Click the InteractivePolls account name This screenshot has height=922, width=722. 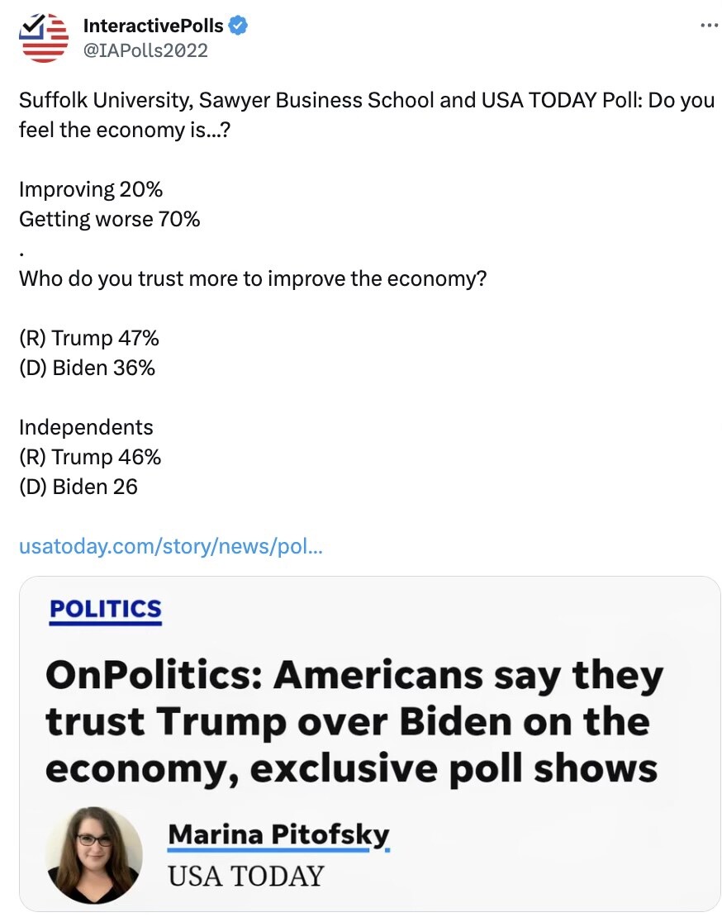point(153,26)
